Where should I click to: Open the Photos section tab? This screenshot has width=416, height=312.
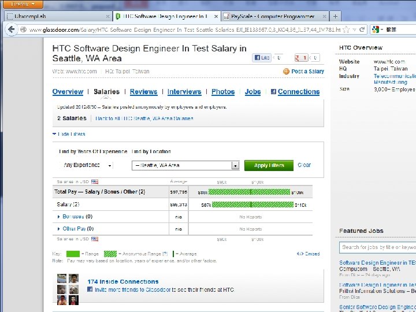pyautogui.click(x=223, y=91)
